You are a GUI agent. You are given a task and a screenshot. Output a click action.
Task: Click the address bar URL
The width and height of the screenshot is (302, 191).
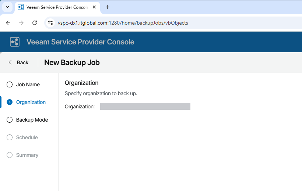pyautogui.click(x=123, y=23)
